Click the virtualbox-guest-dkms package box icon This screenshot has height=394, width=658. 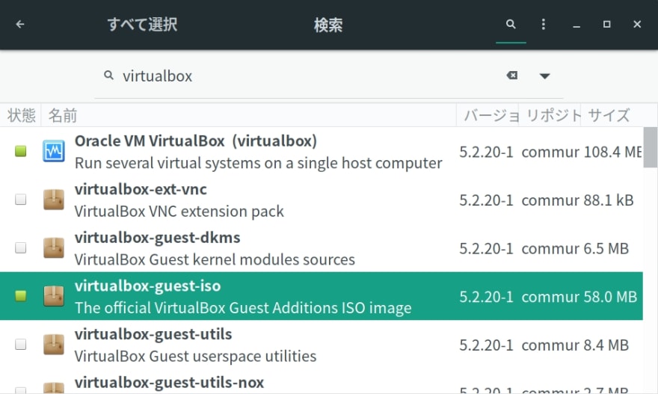[54, 247]
